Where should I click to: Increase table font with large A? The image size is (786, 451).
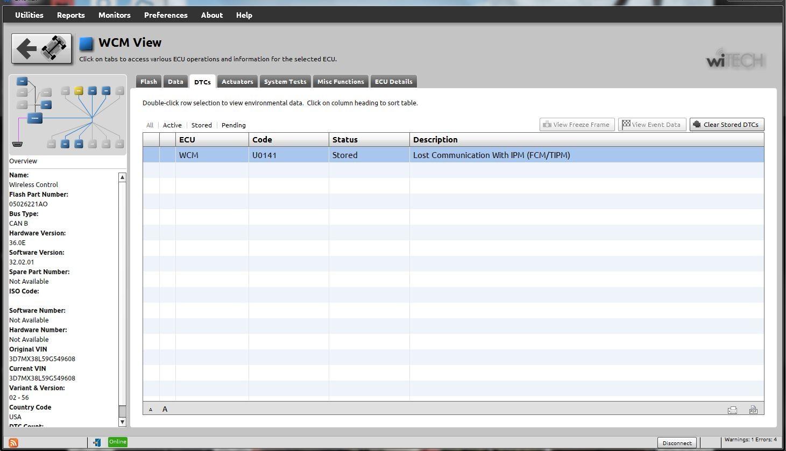tap(165, 409)
